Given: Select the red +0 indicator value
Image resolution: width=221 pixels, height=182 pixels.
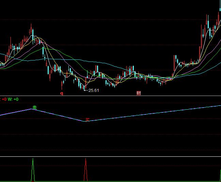Looking at the screenshot, I should (x=4, y=99).
